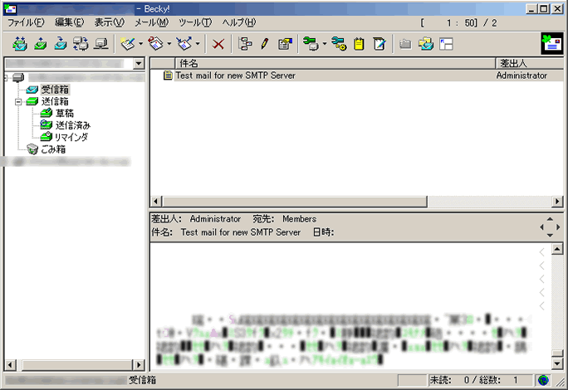
Task: Open general setup with the wrench and gears icon
Action: click(x=339, y=44)
